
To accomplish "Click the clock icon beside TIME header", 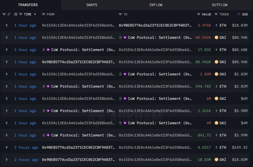I will (x=16, y=14).
